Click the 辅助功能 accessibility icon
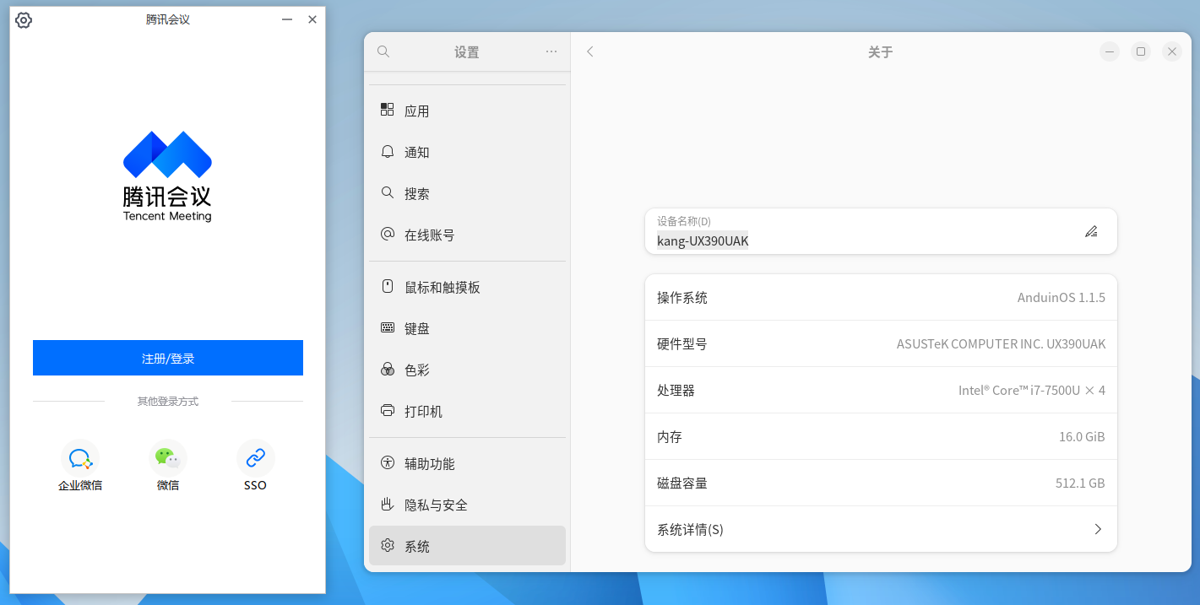The image size is (1200, 605). point(388,463)
